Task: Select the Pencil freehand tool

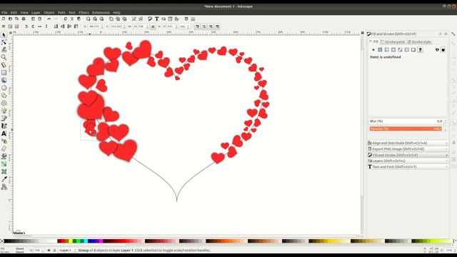Action: click(4, 111)
